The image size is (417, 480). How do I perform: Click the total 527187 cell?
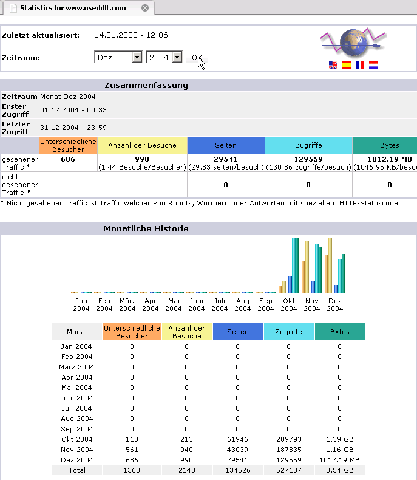click(x=288, y=470)
